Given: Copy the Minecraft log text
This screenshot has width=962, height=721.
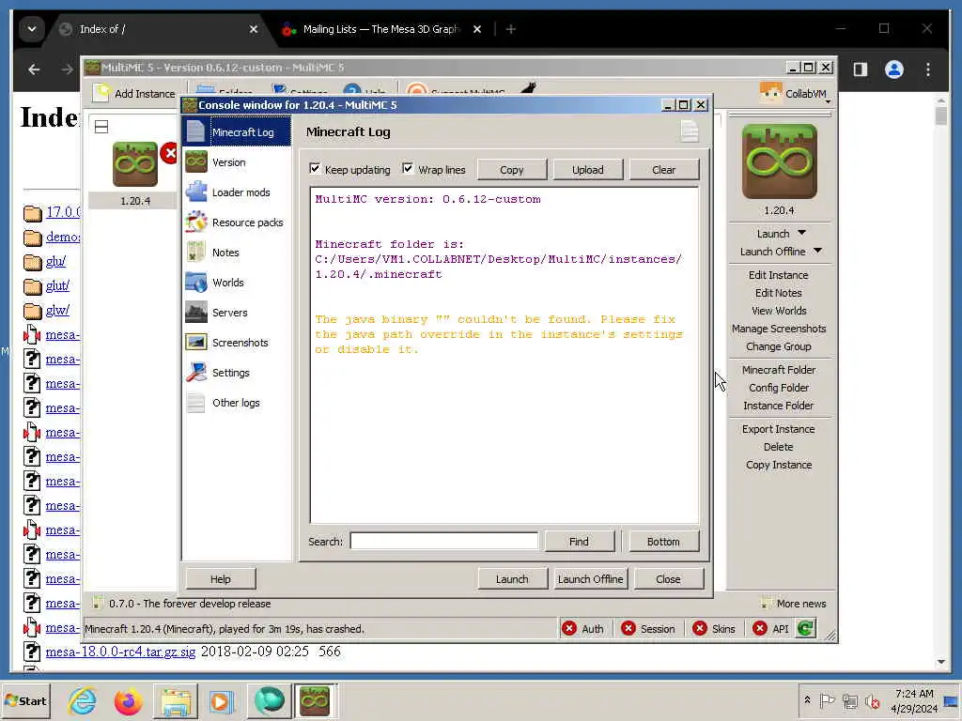Looking at the screenshot, I should (x=512, y=170).
